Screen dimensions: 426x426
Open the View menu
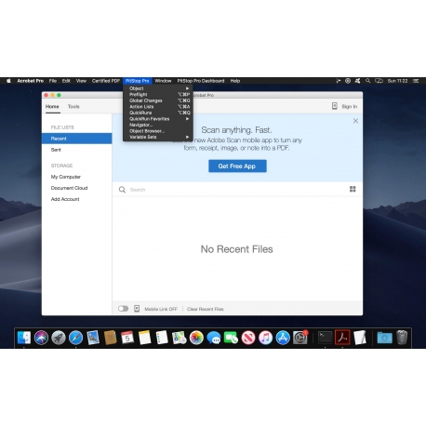[x=81, y=81]
